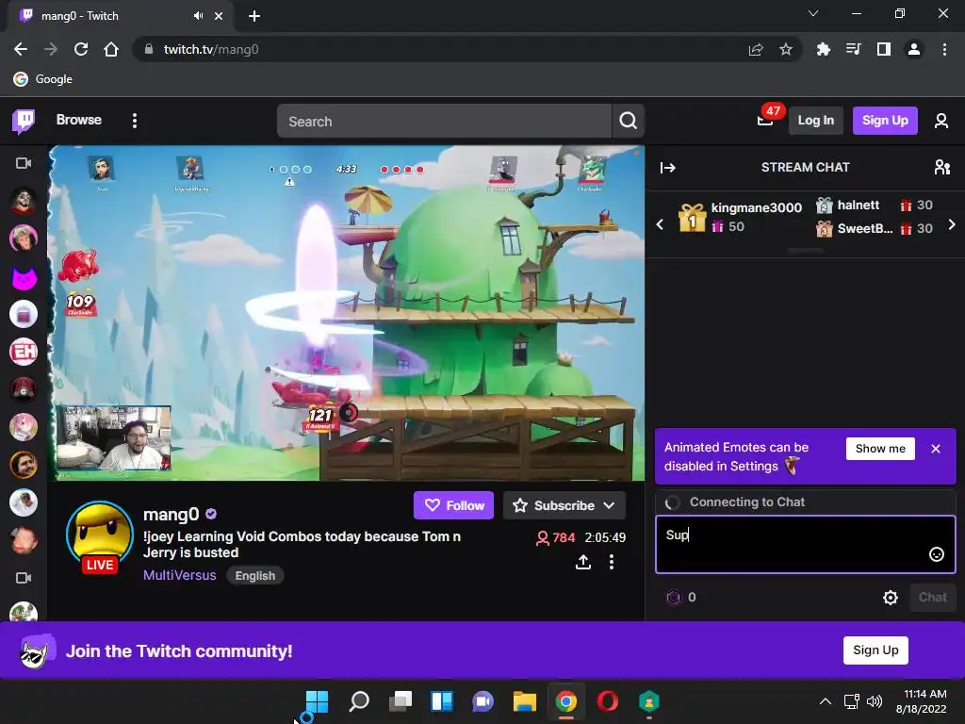The image size is (965, 724).
Task: Toggle the Chrome side panel
Action: pos(884,49)
